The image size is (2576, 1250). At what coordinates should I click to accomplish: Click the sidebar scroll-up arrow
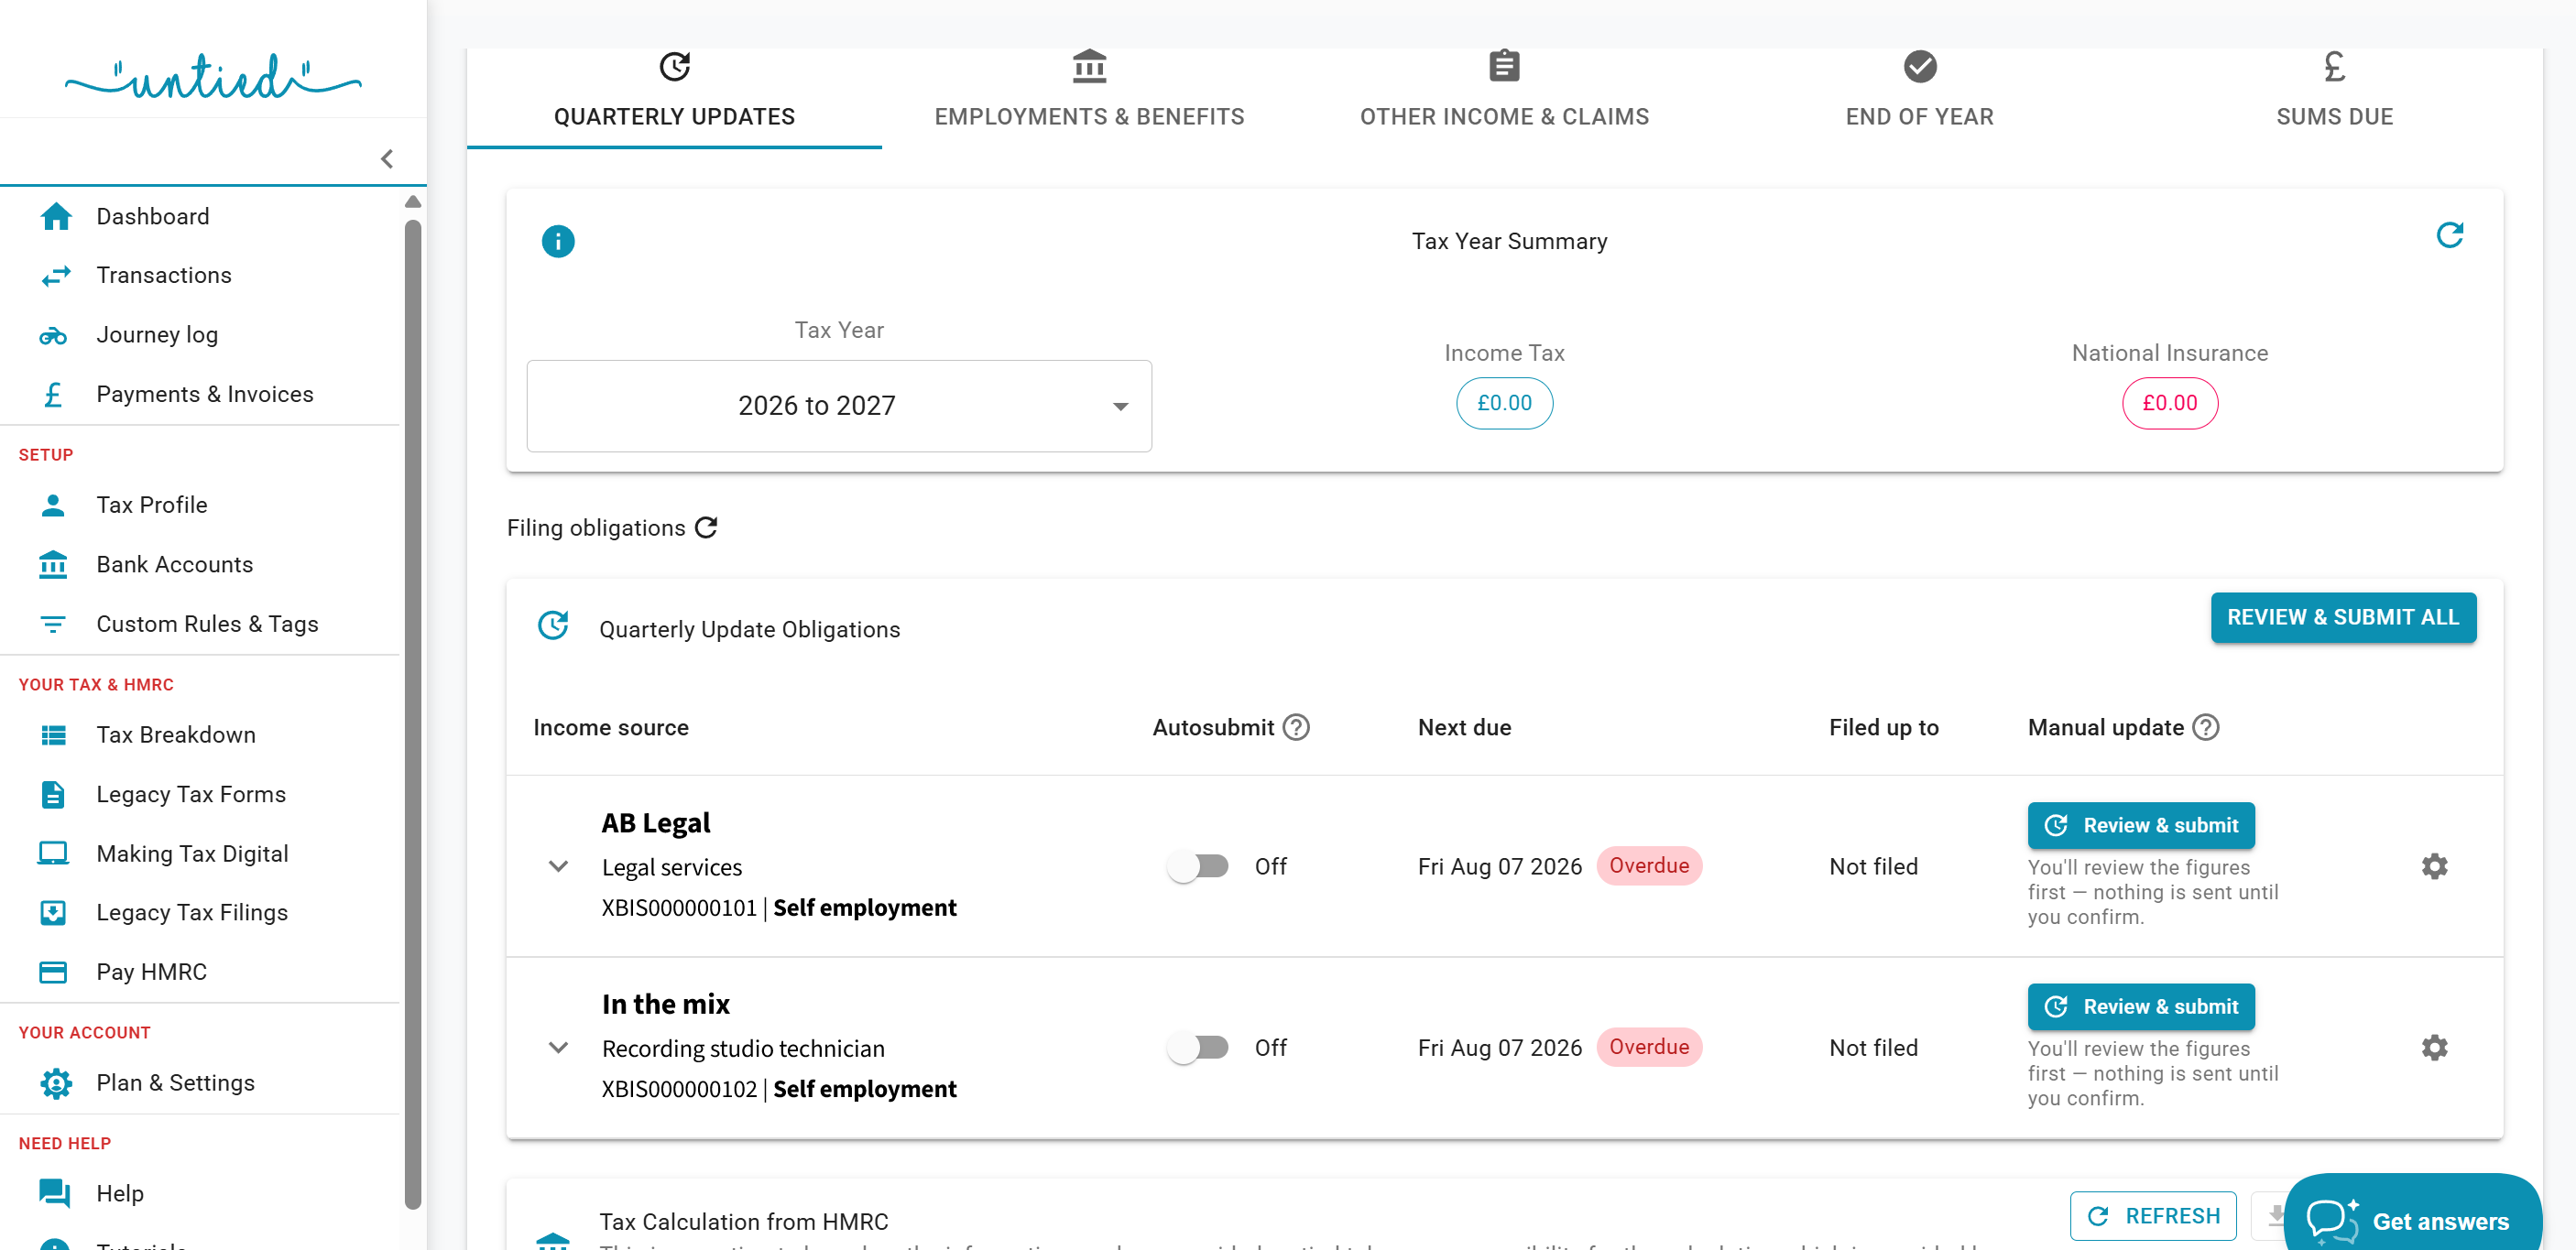[412, 202]
